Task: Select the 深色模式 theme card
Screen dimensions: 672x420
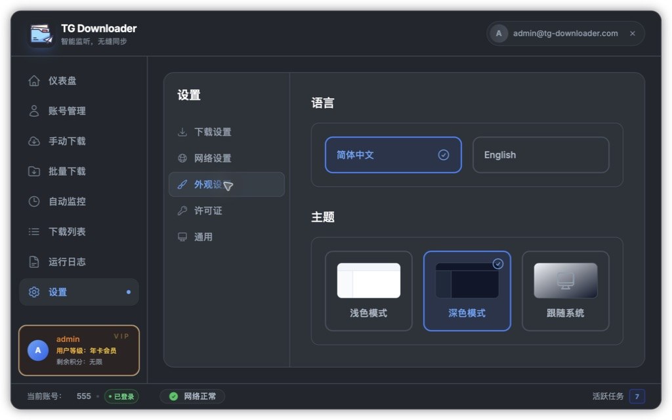Action: (x=467, y=291)
